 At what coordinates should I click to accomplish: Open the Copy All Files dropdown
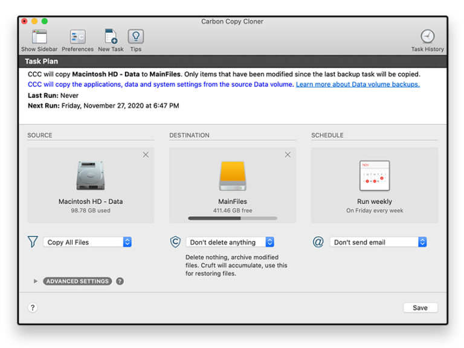point(88,242)
